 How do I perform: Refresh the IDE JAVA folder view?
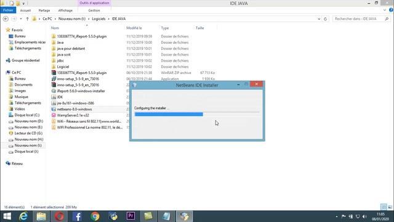pyautogui.click(x=326, y=19)
